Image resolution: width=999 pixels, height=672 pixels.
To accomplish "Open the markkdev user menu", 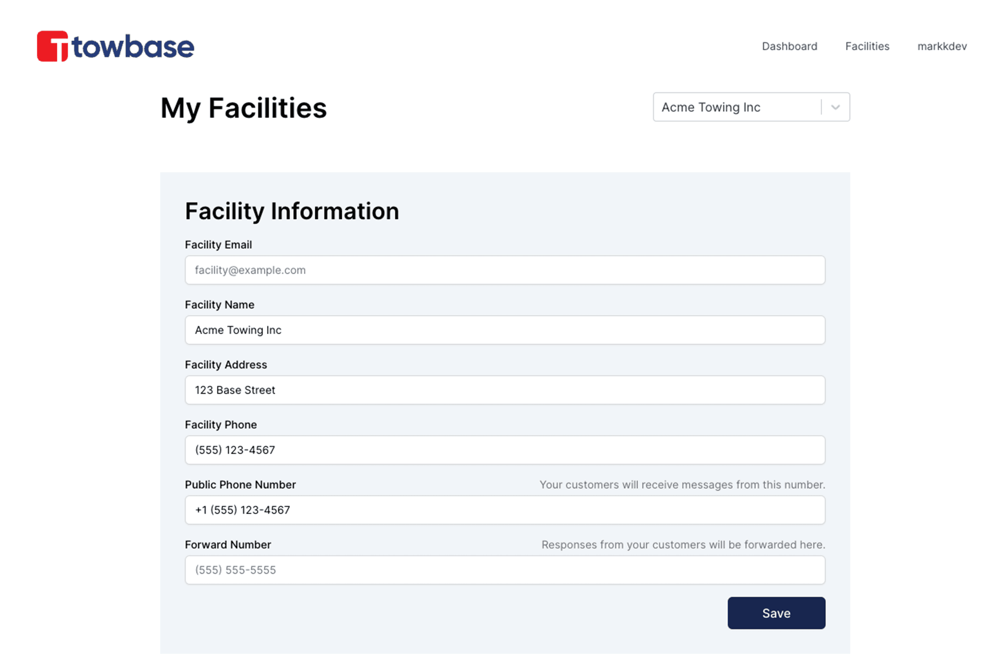I will pyautogui.click(x=942, y=46).
